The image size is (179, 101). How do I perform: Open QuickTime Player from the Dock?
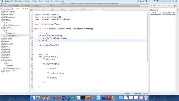(68, 98)
